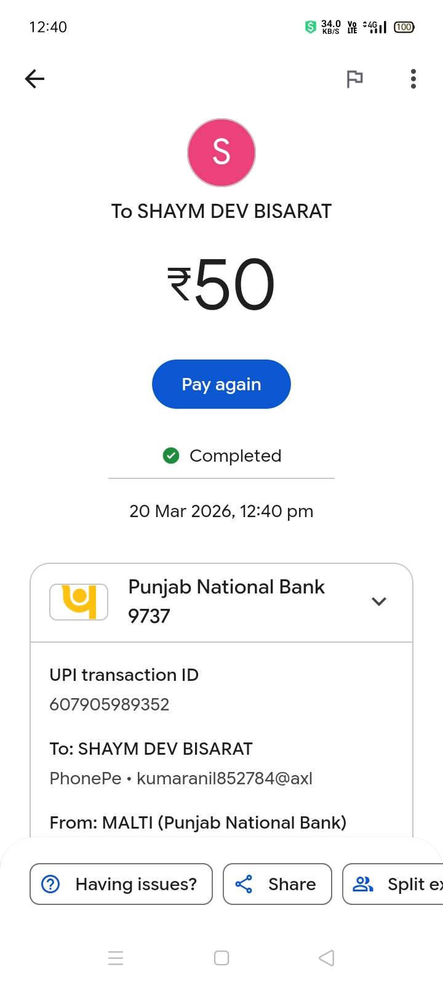Tap the back arrow icon
Screen dimensions: 443x985
click(x=34, y=79)
